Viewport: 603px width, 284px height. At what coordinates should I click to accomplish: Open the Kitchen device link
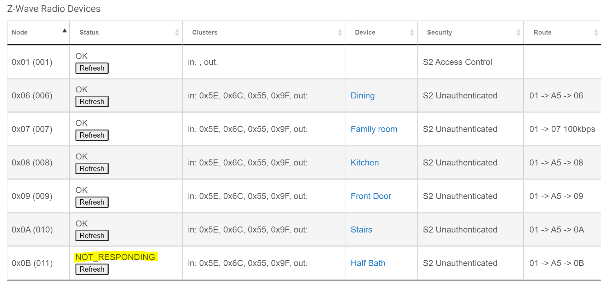pos(365,163)
